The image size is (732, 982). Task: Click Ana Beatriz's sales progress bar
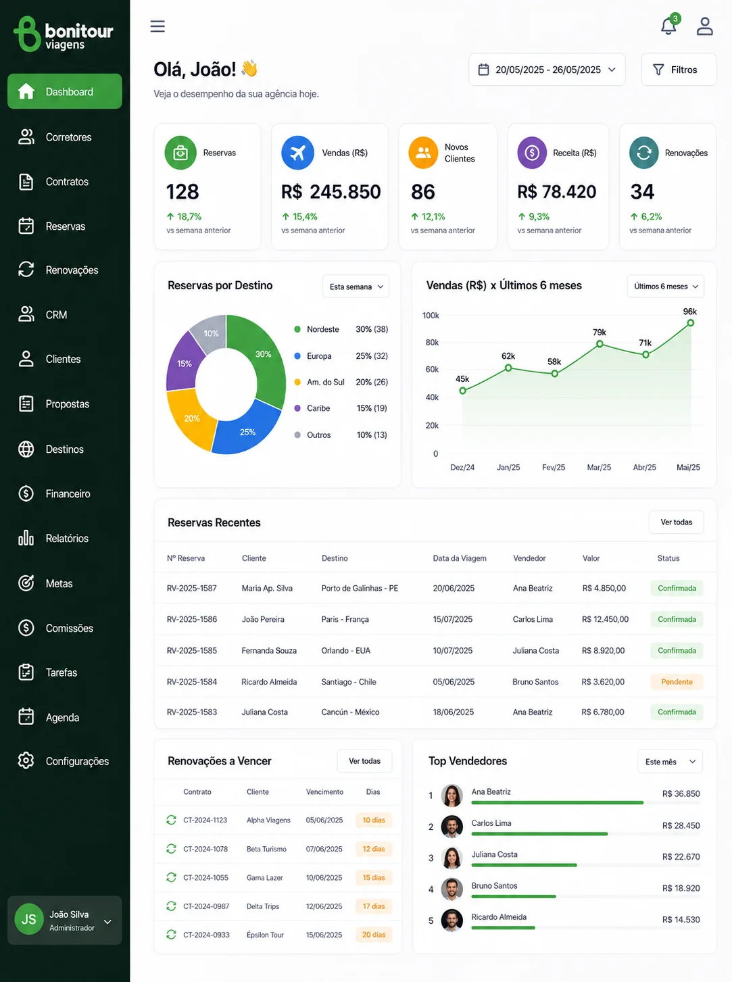coord(557,803)
